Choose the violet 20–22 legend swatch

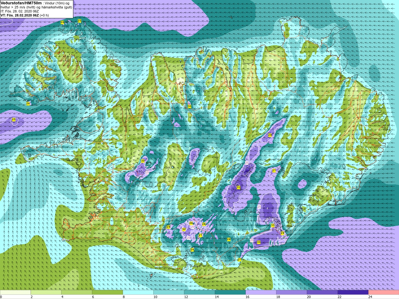click(x=322, y=292)
